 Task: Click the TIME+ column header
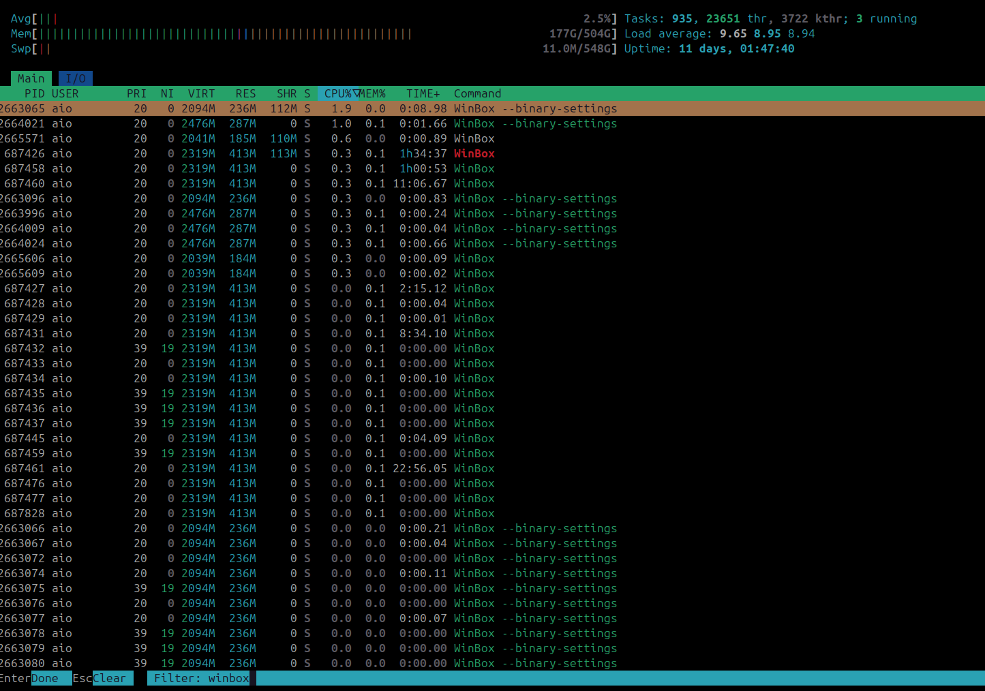click(423, 93)
